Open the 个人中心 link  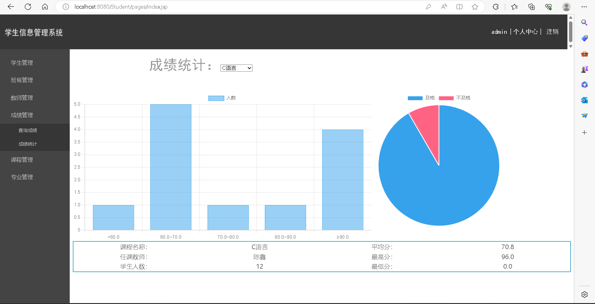(x=526, y=32)
